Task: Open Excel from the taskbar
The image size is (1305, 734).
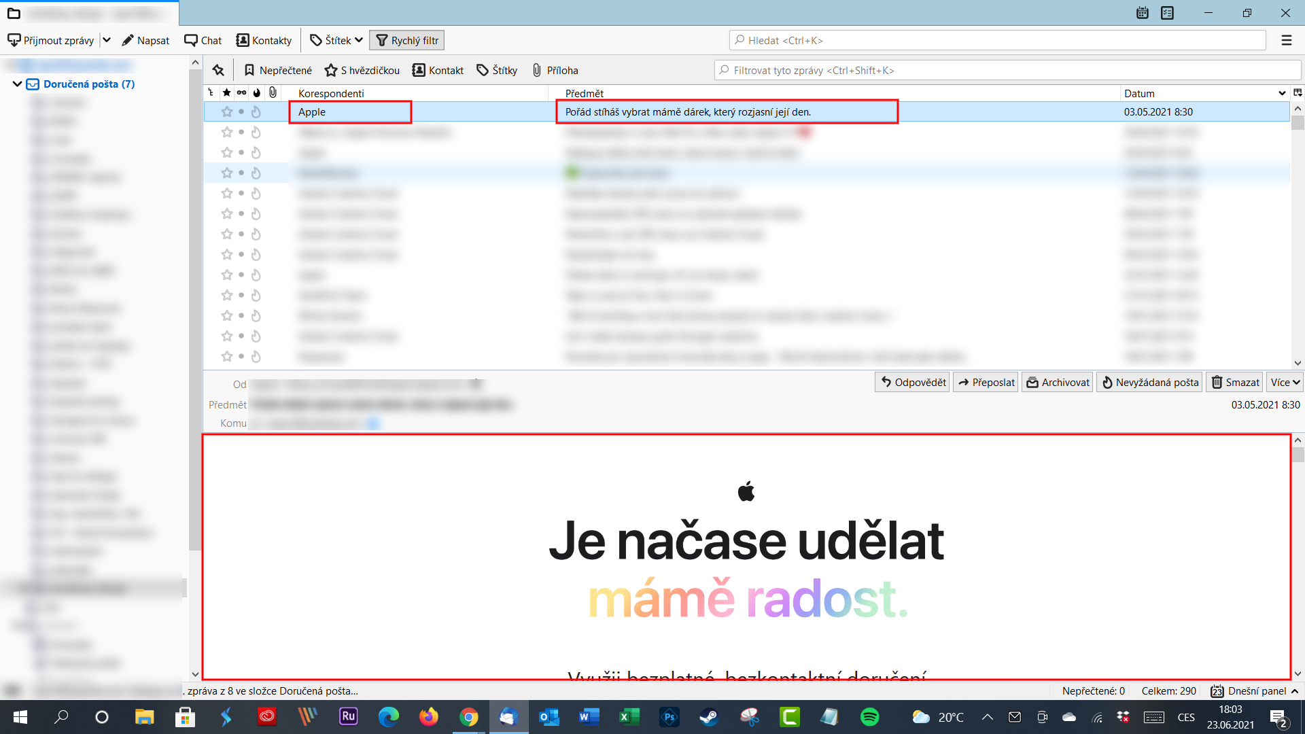Action: pos(629,717)
